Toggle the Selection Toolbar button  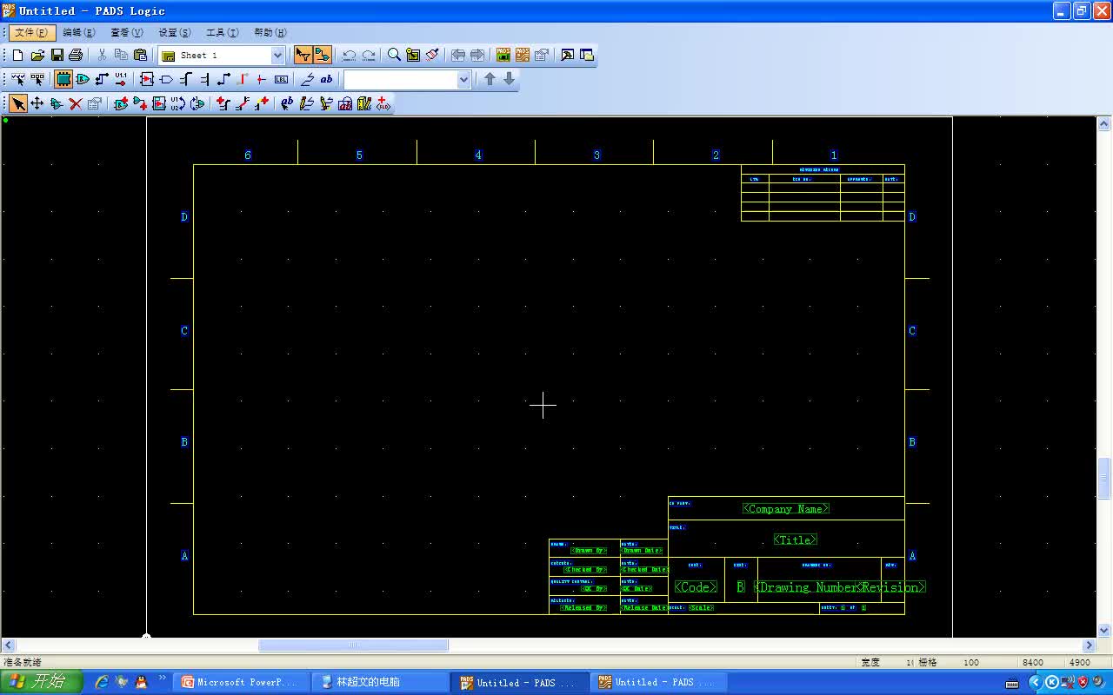pyautogui.click(x=303, y=55)
